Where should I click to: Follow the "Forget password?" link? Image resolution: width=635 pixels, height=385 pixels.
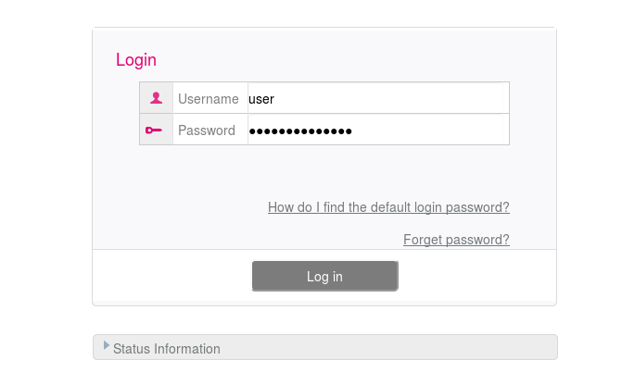pyautogui.click(x=456, y=240)
